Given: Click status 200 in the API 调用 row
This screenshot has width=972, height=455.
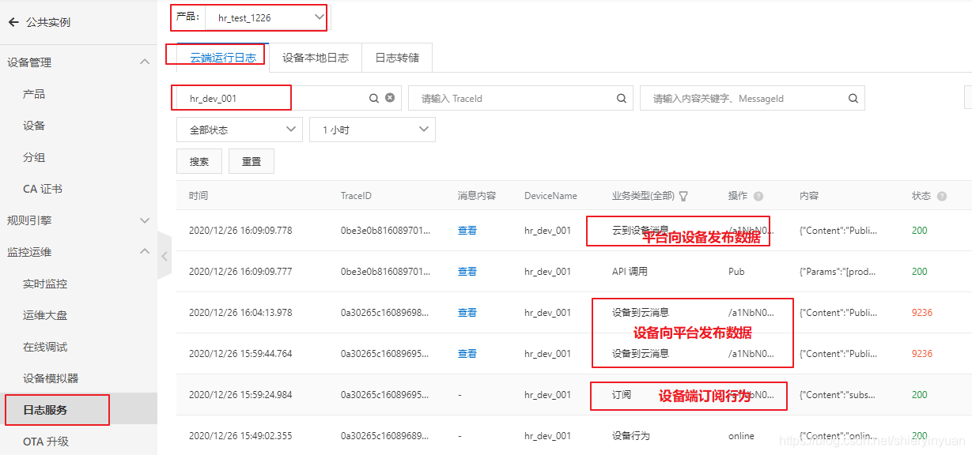Looking at the screenshot, I should coord(919,272).
